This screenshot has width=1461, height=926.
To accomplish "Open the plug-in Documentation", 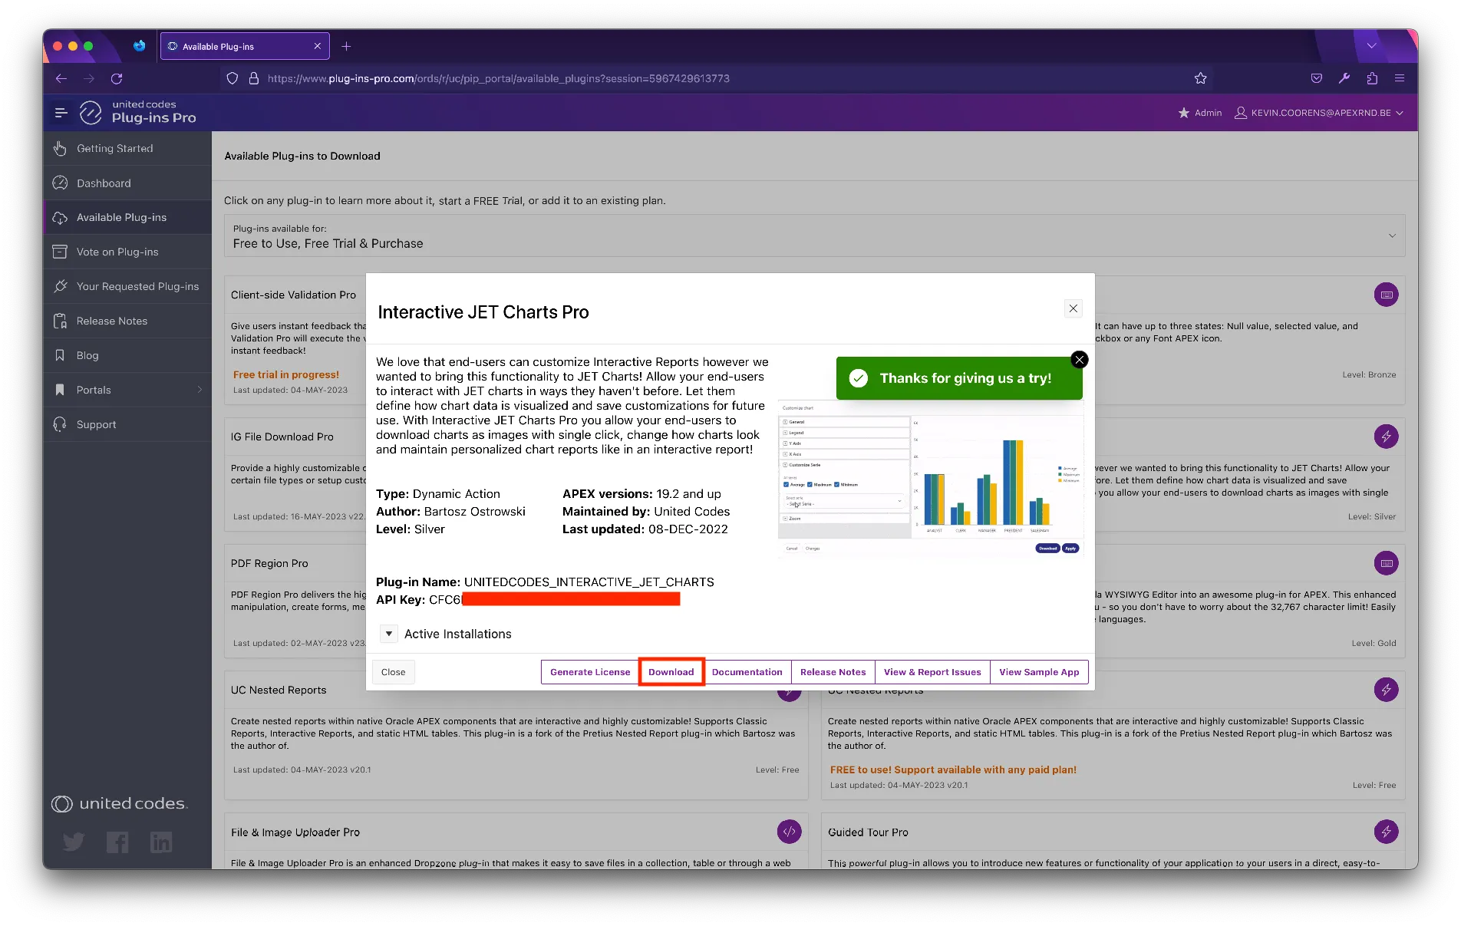I will tap(747, 672).
